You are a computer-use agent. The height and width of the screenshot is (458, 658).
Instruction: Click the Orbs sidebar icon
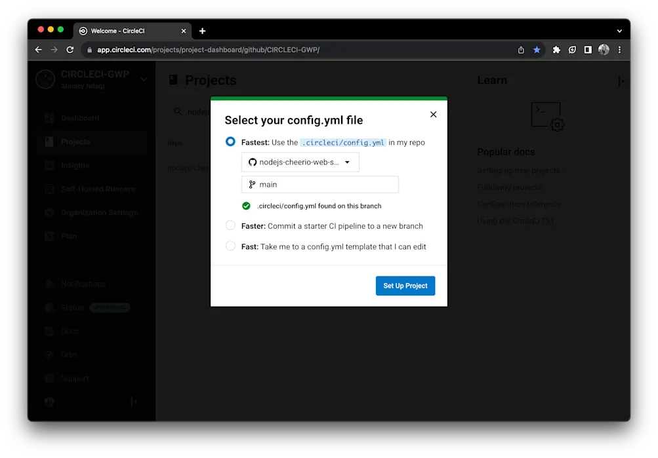(x=49, y=354)
